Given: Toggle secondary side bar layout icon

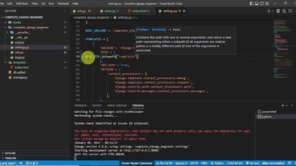Looking at the screenshot, I should [x=262, y=3].
